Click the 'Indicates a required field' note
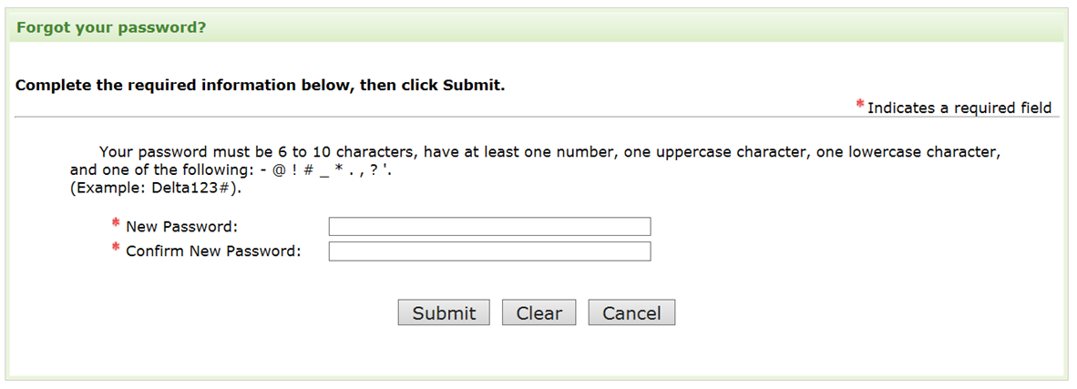1077x389 pixels. [x=959, y=108]
